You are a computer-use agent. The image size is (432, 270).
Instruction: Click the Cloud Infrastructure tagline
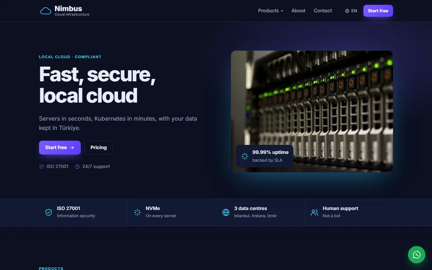pos(72,15)
